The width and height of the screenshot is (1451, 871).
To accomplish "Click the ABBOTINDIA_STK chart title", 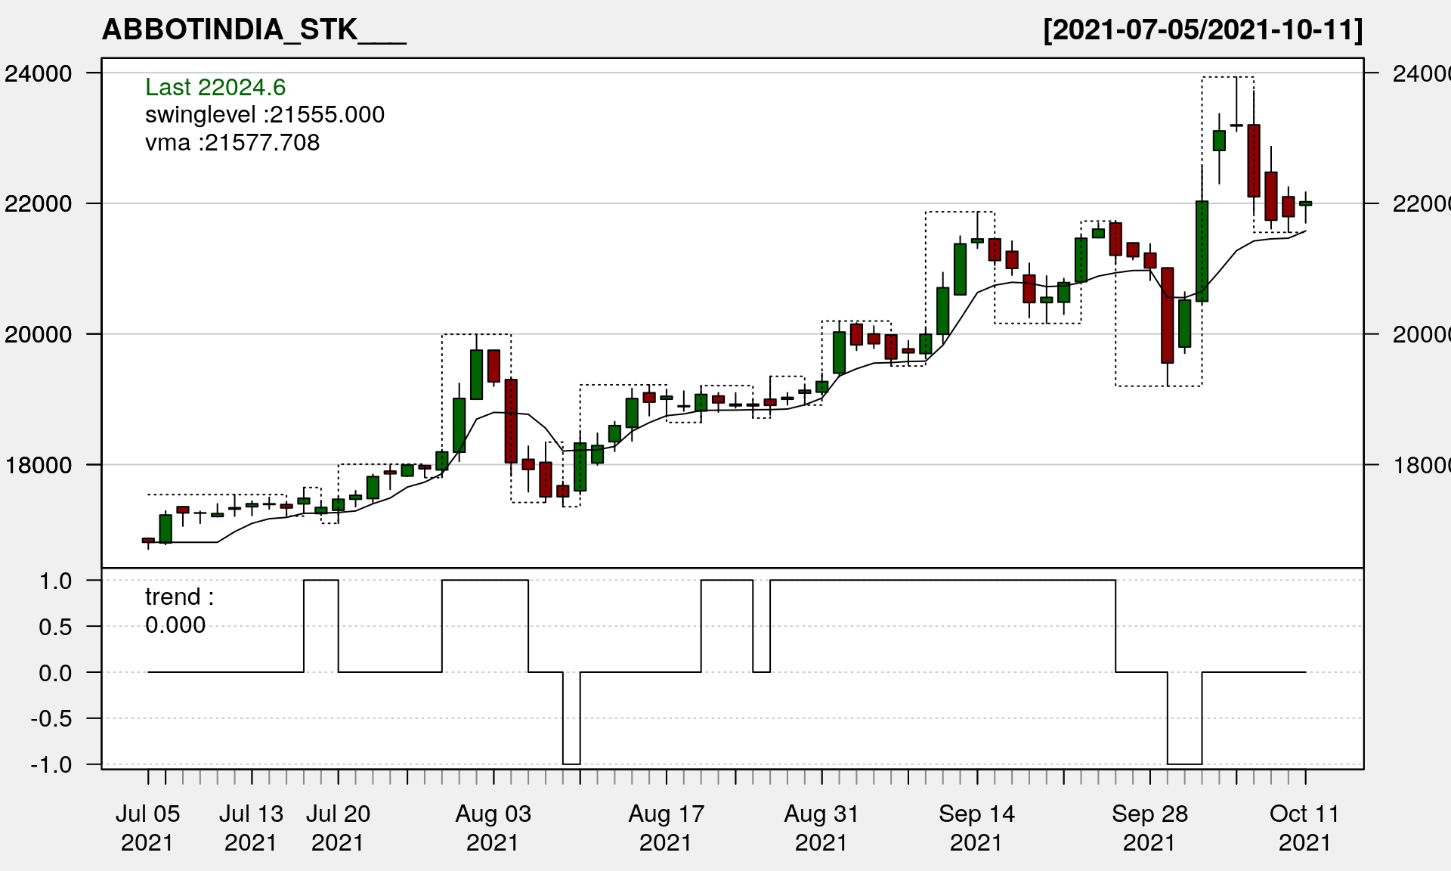I will click(253, 29).
